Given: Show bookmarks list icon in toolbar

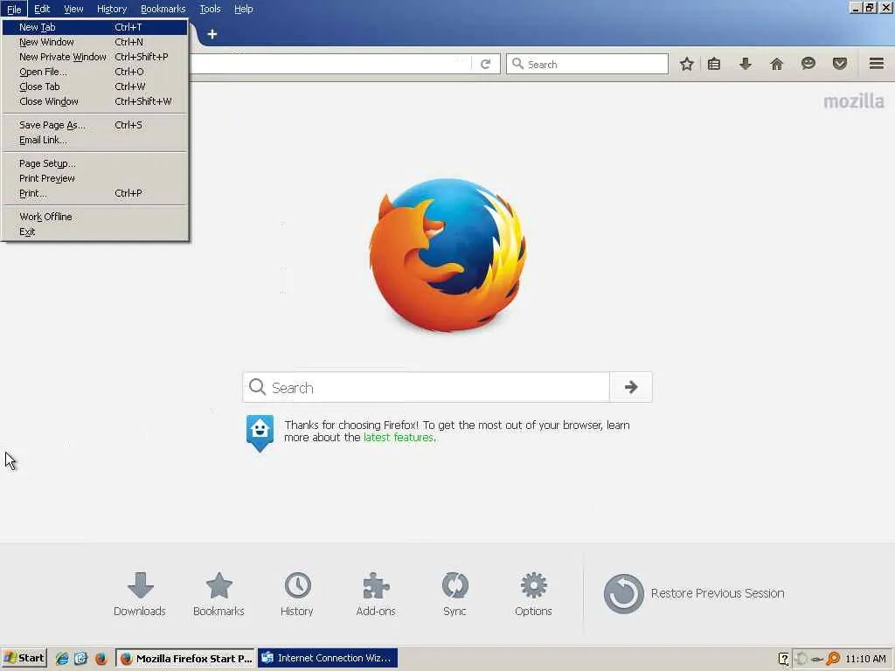Looking at the screenshot, I should (714, 64).
